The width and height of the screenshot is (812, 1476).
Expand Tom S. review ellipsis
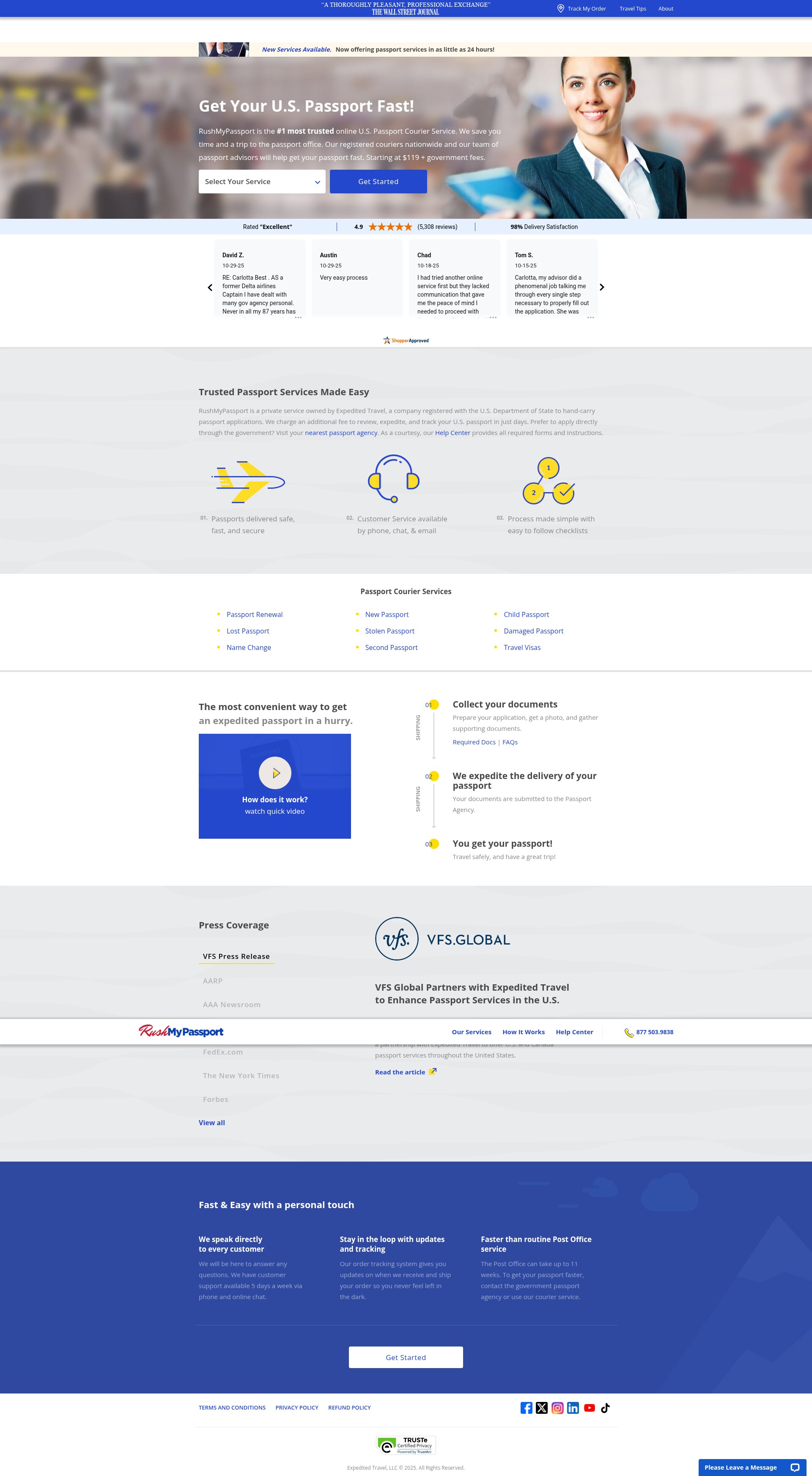coord(590,317)
